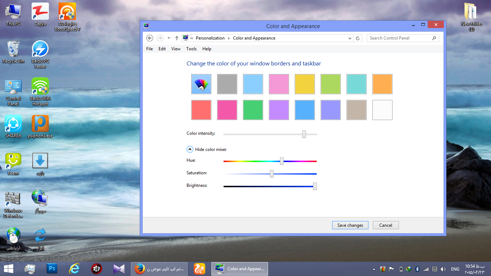
Task: Choose the emerald green color swatch
Action: pyautogui.click(x=253, y=110)
